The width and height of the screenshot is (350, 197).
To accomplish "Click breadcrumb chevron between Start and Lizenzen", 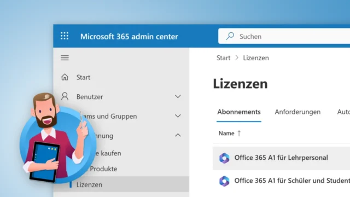I will point(237,58).
